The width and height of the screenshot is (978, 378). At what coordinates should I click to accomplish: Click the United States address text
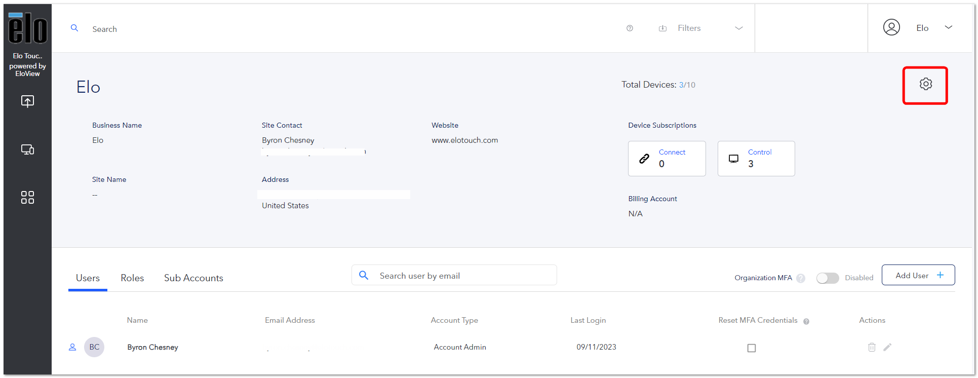(285, 206)
